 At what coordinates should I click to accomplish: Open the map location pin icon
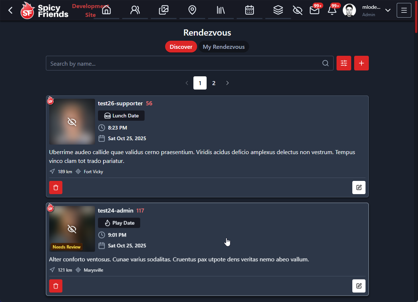(x=192, y=10)
